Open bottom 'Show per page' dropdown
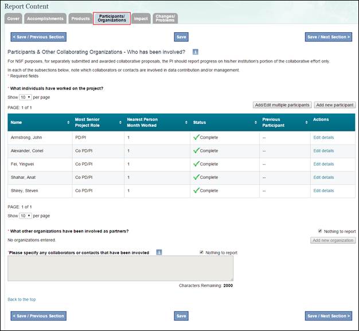Screen dimensions: 359x331 25,216
